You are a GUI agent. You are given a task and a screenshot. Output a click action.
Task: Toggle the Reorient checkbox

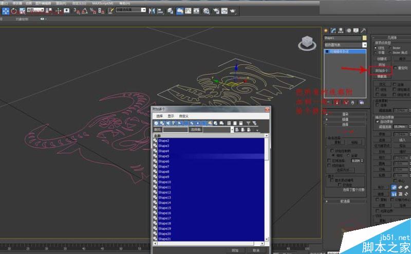point(396,68)
